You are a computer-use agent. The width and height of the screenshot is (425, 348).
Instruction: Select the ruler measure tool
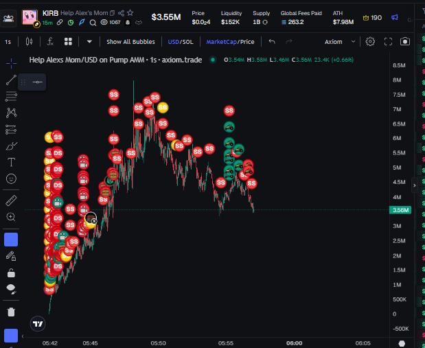[x=11, y=200]
